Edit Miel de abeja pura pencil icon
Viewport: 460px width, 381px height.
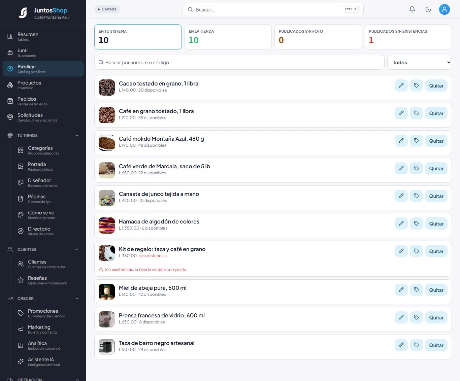(401, 290)
